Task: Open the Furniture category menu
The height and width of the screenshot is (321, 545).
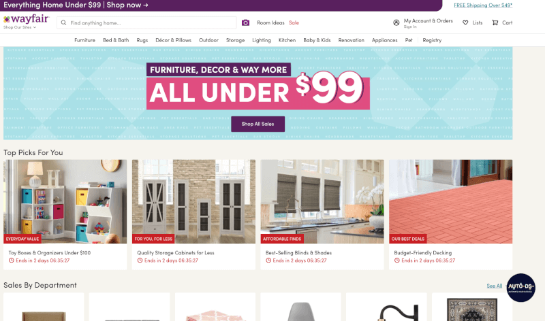Action: pos(84,40)
